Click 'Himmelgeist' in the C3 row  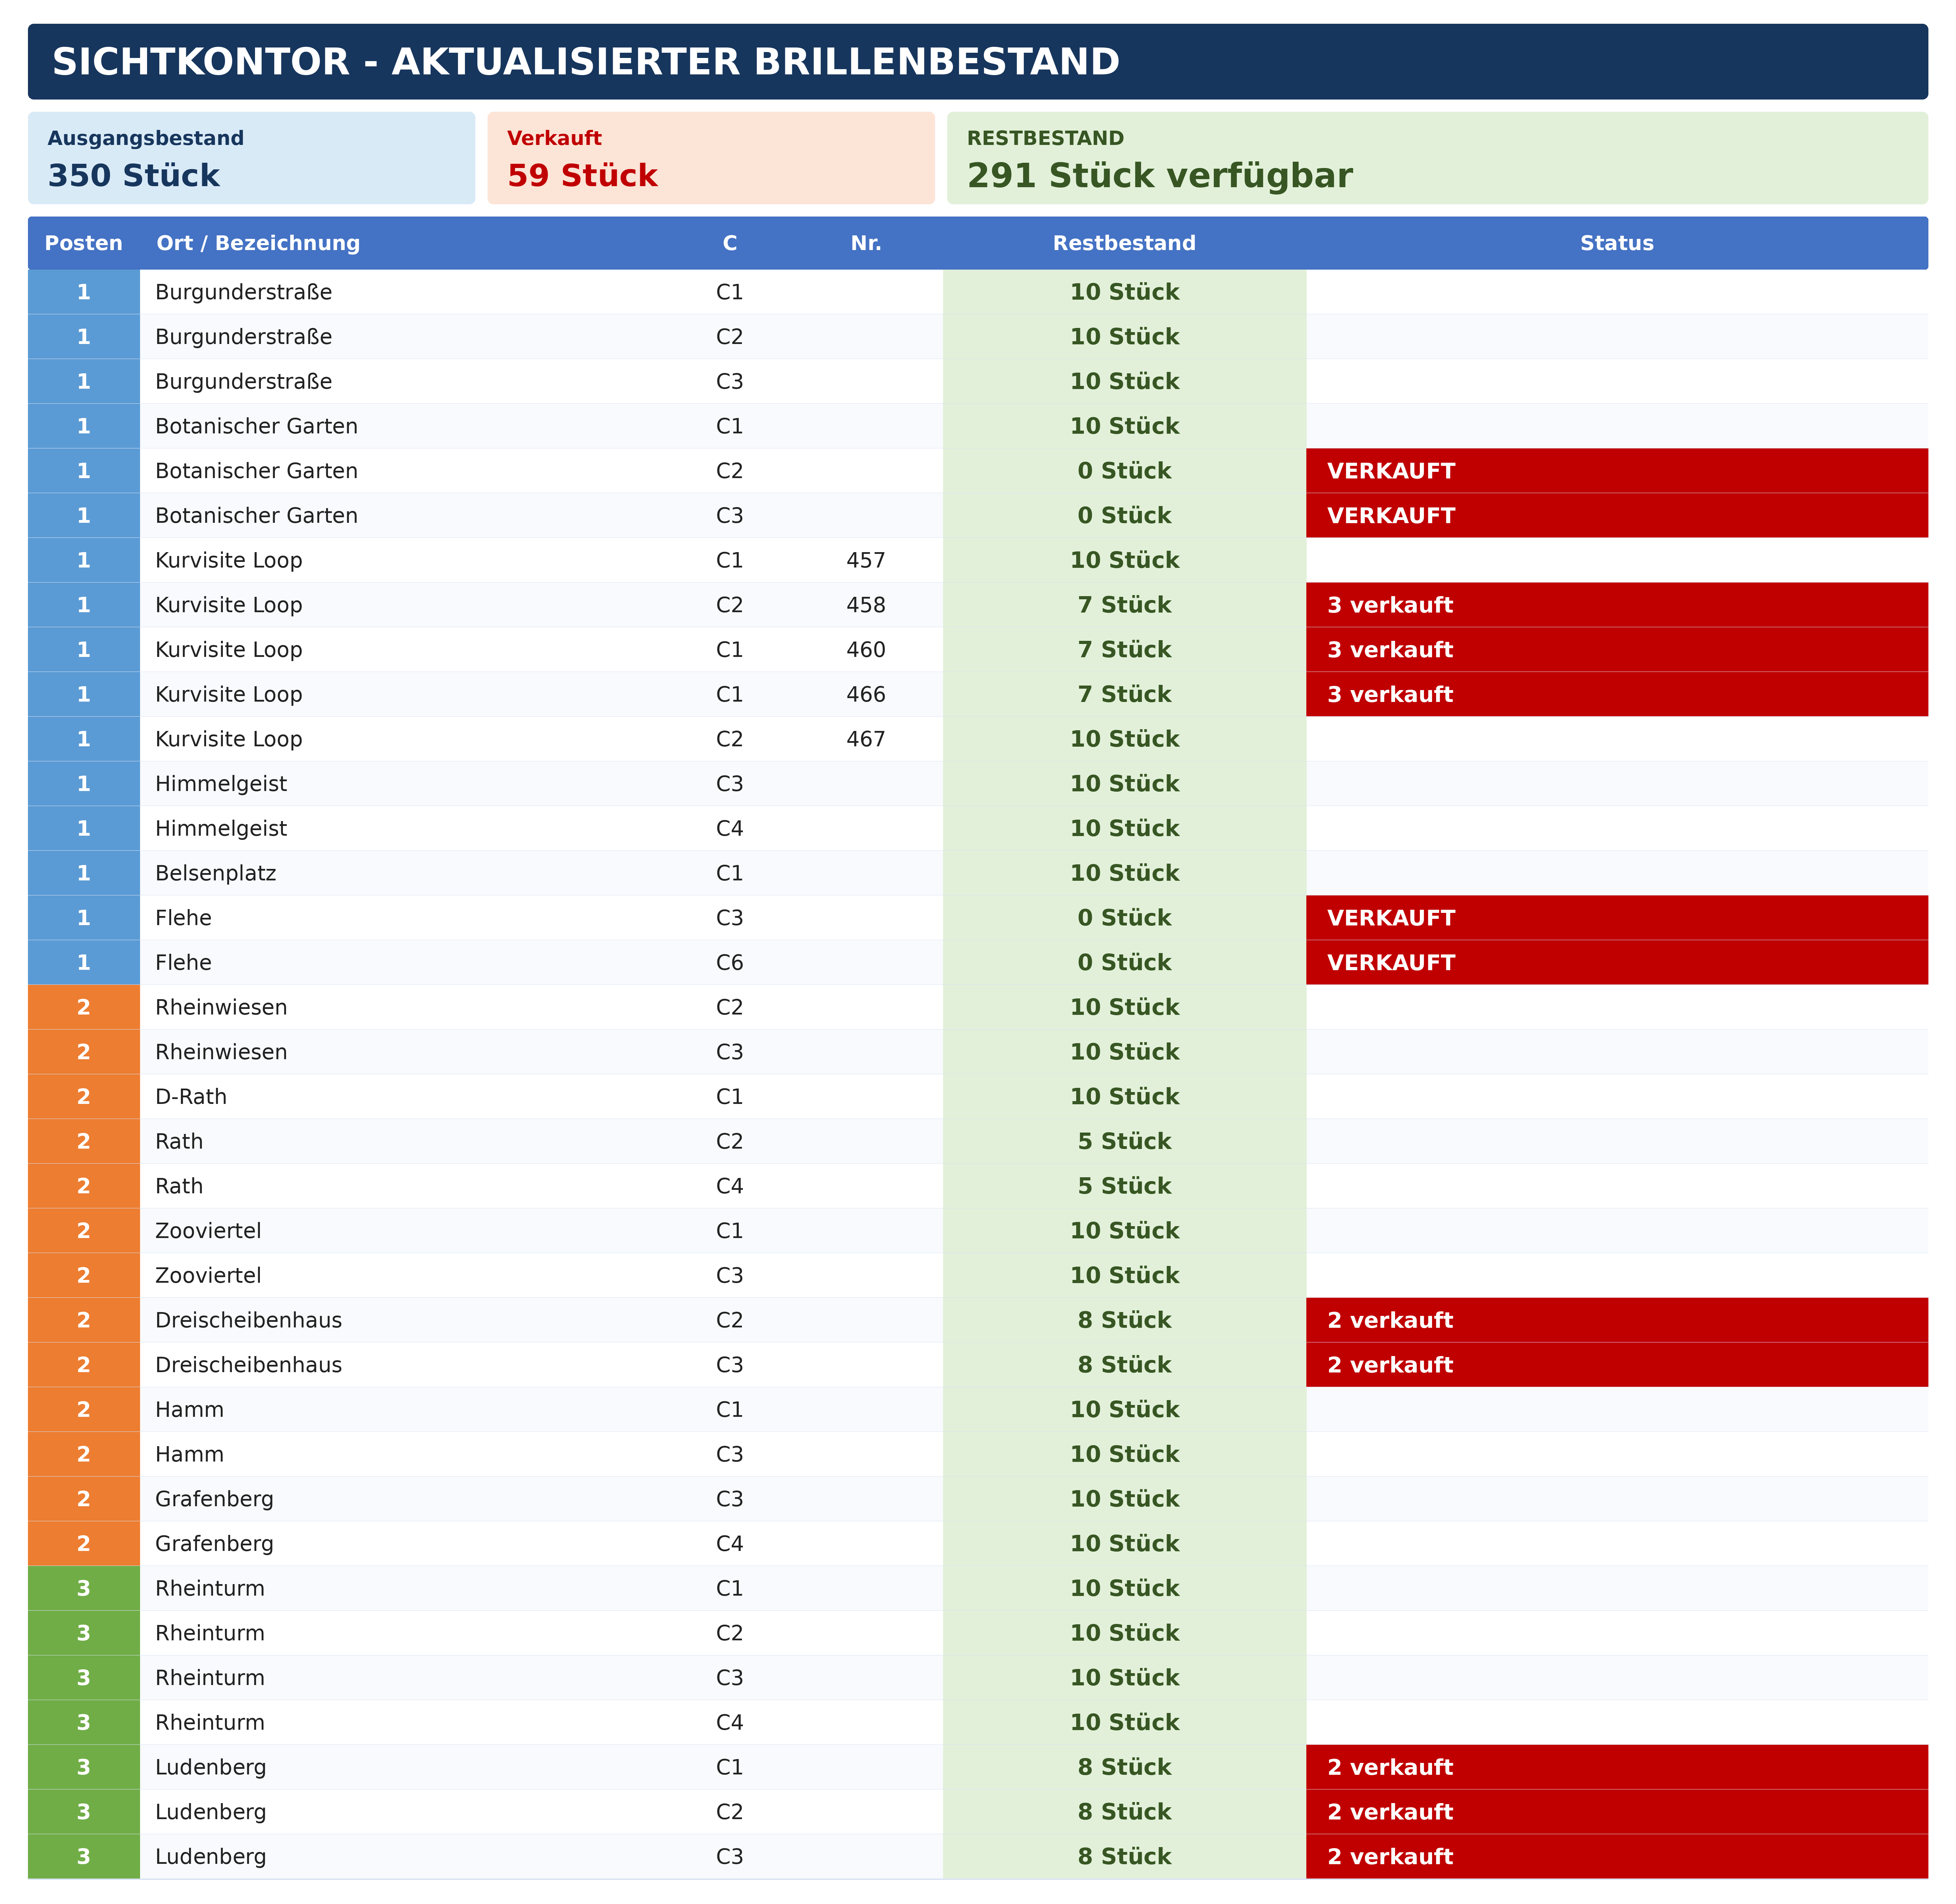click(x=221, y=784)
